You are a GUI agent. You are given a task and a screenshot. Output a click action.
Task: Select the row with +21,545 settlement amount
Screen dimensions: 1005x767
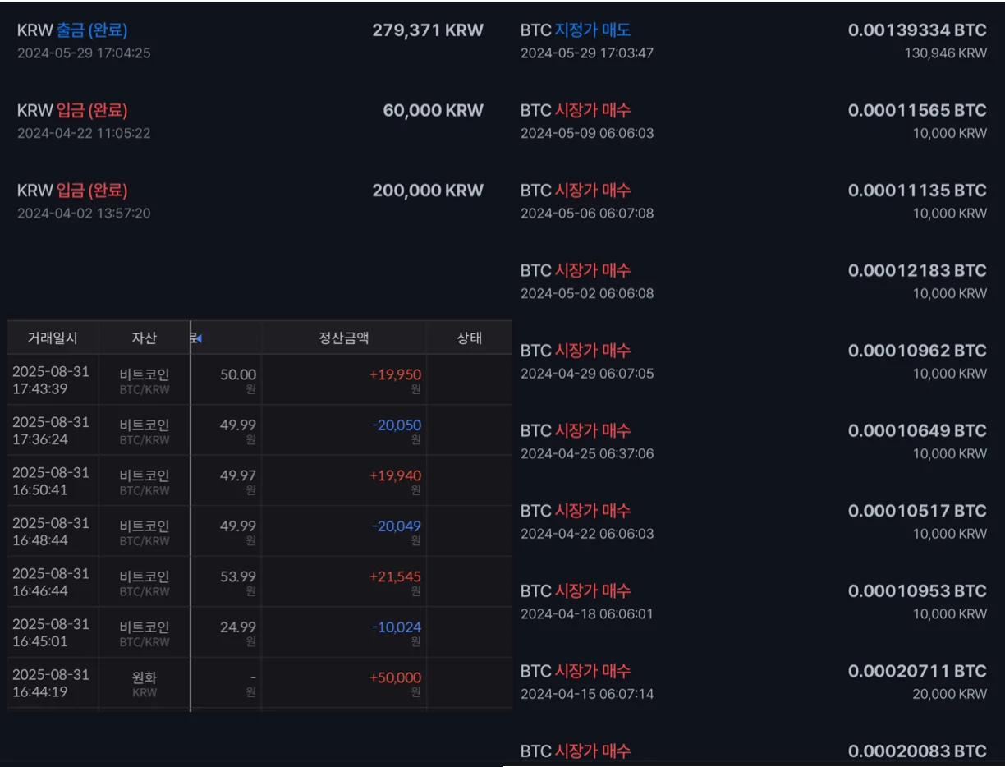(259, 582)
